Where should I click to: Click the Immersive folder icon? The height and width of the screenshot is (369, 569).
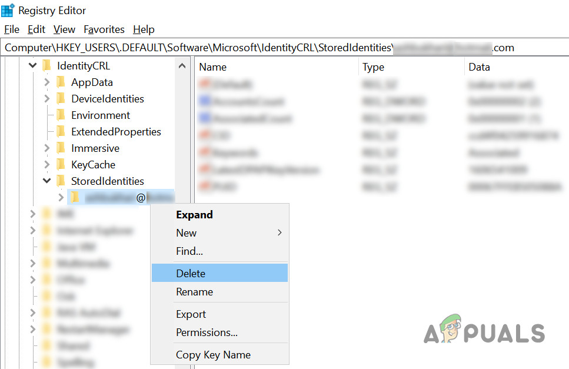61,148
